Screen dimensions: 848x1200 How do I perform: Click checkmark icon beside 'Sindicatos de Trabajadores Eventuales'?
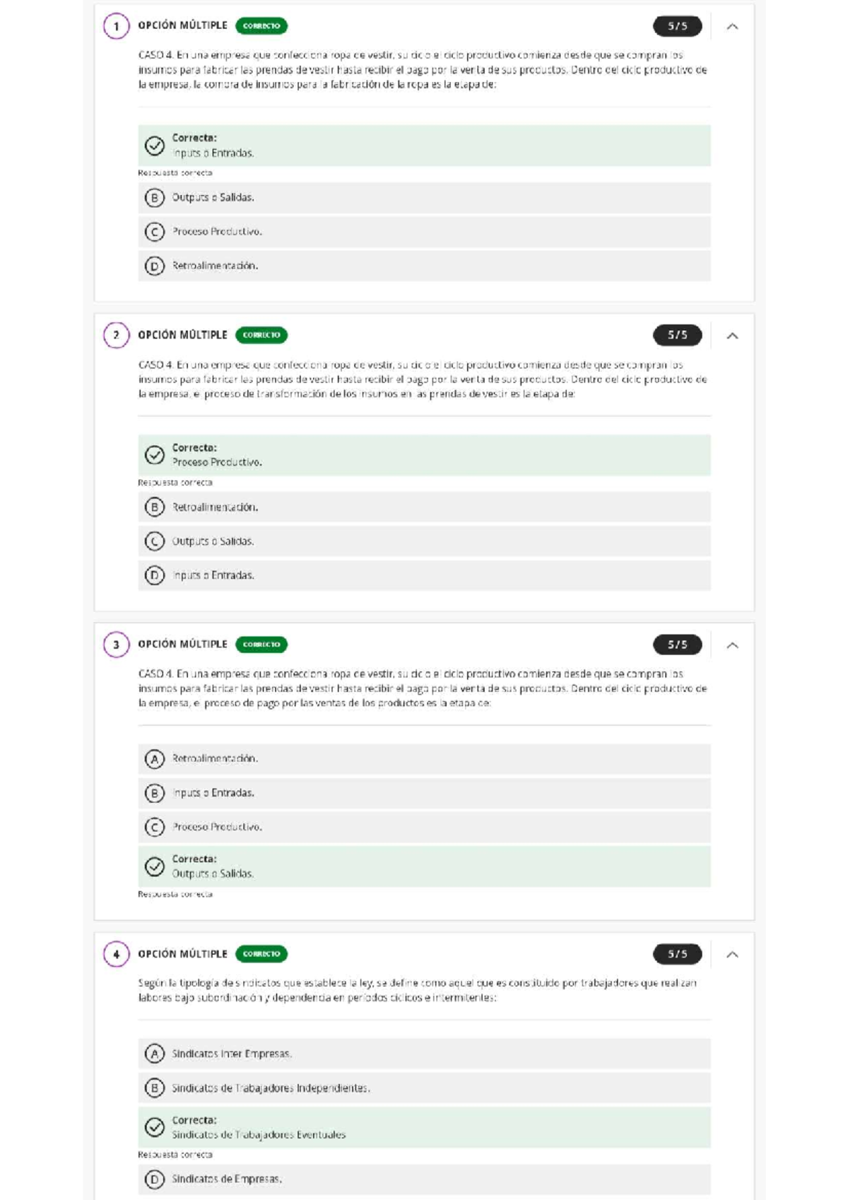point(155,1127)
